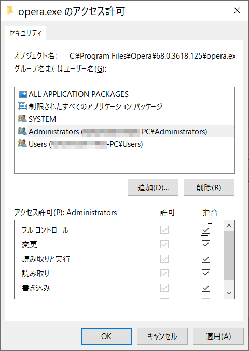Uncheck 拒否 for 読み取りと実行
Screen dimensions: 249x351
(206, 259)
